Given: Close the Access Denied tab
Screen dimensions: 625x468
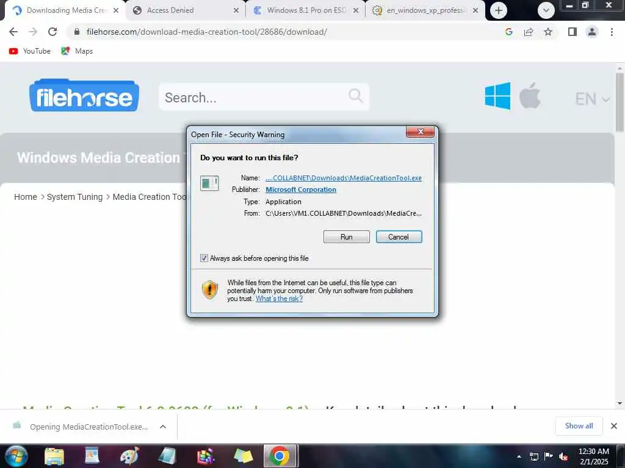Looking at the screenshot, I should (236, 10).
